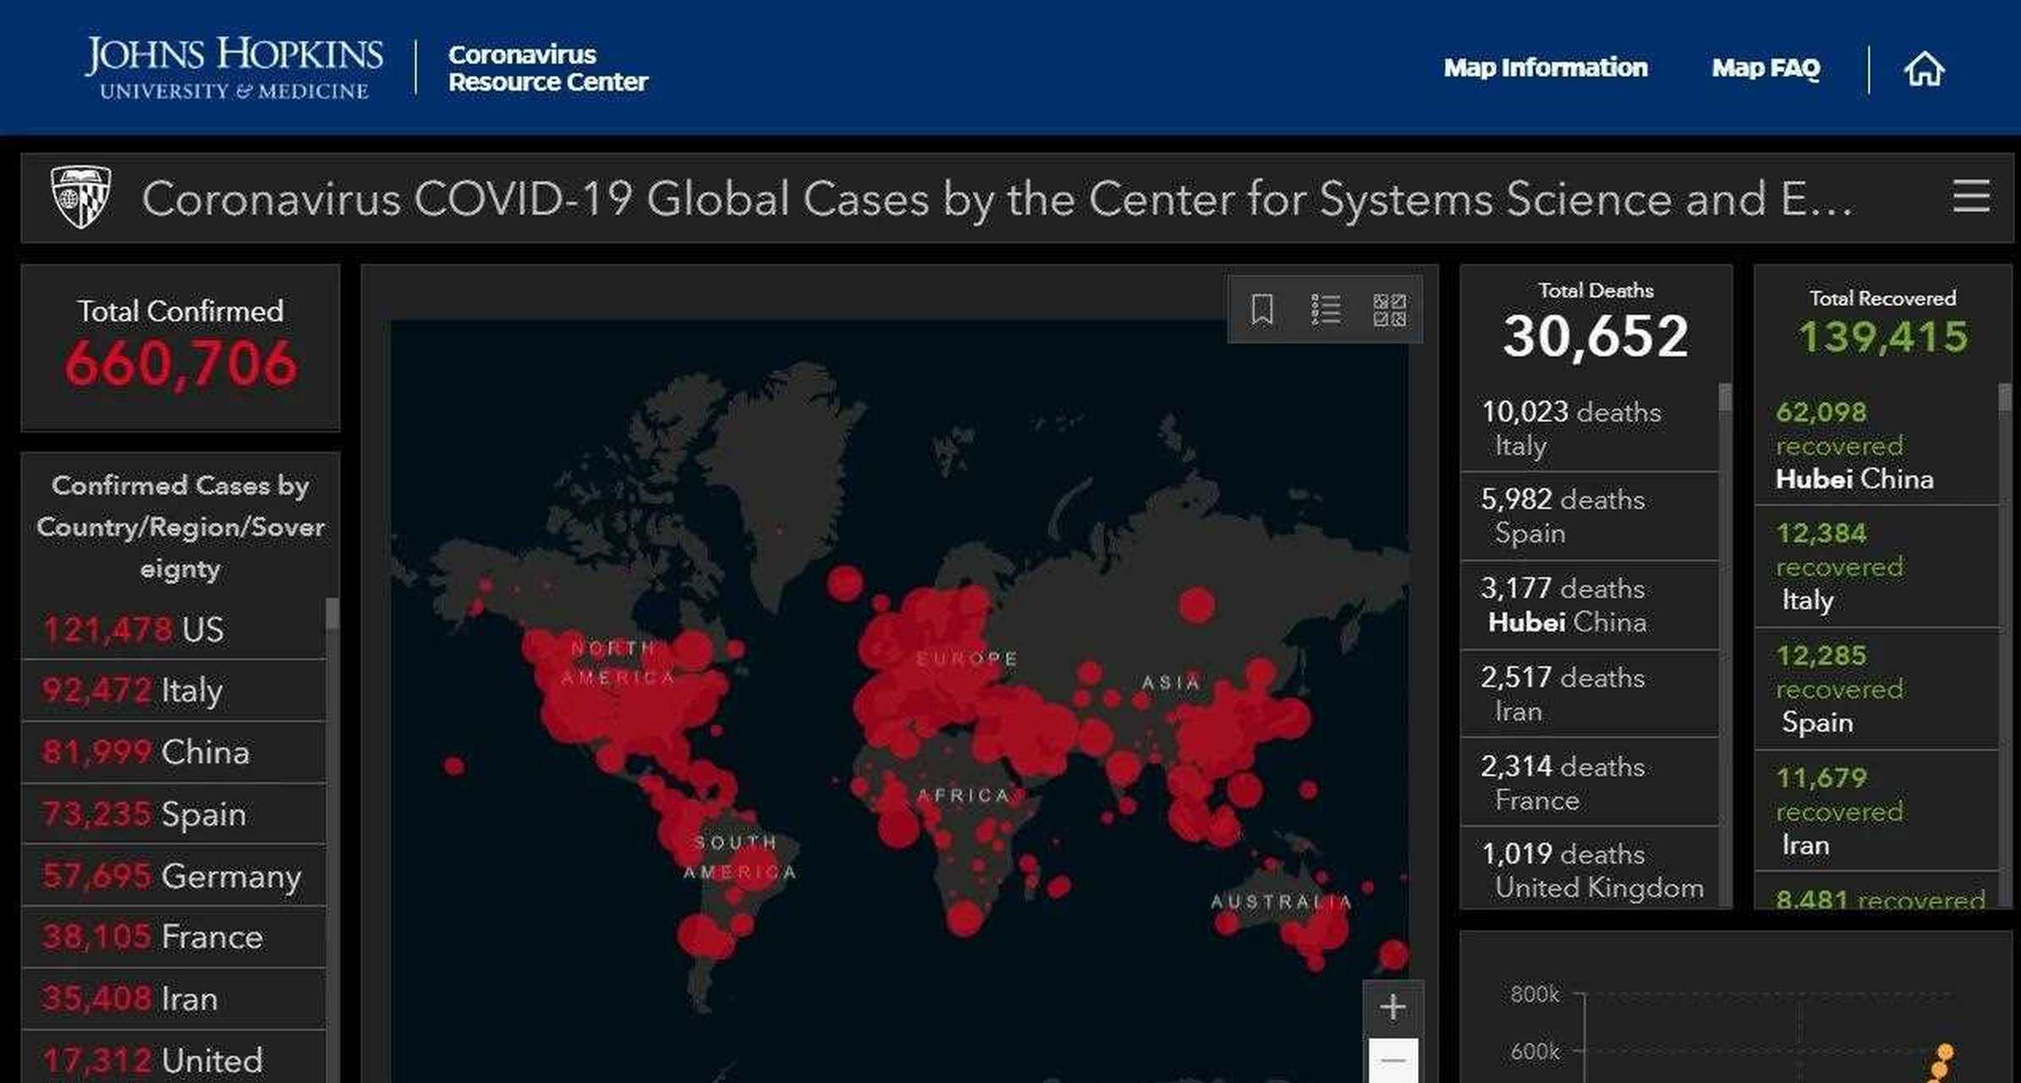This screenshot has height=1083, width=2021.
Task: Click the North America map label
Action: coord(618,662)
